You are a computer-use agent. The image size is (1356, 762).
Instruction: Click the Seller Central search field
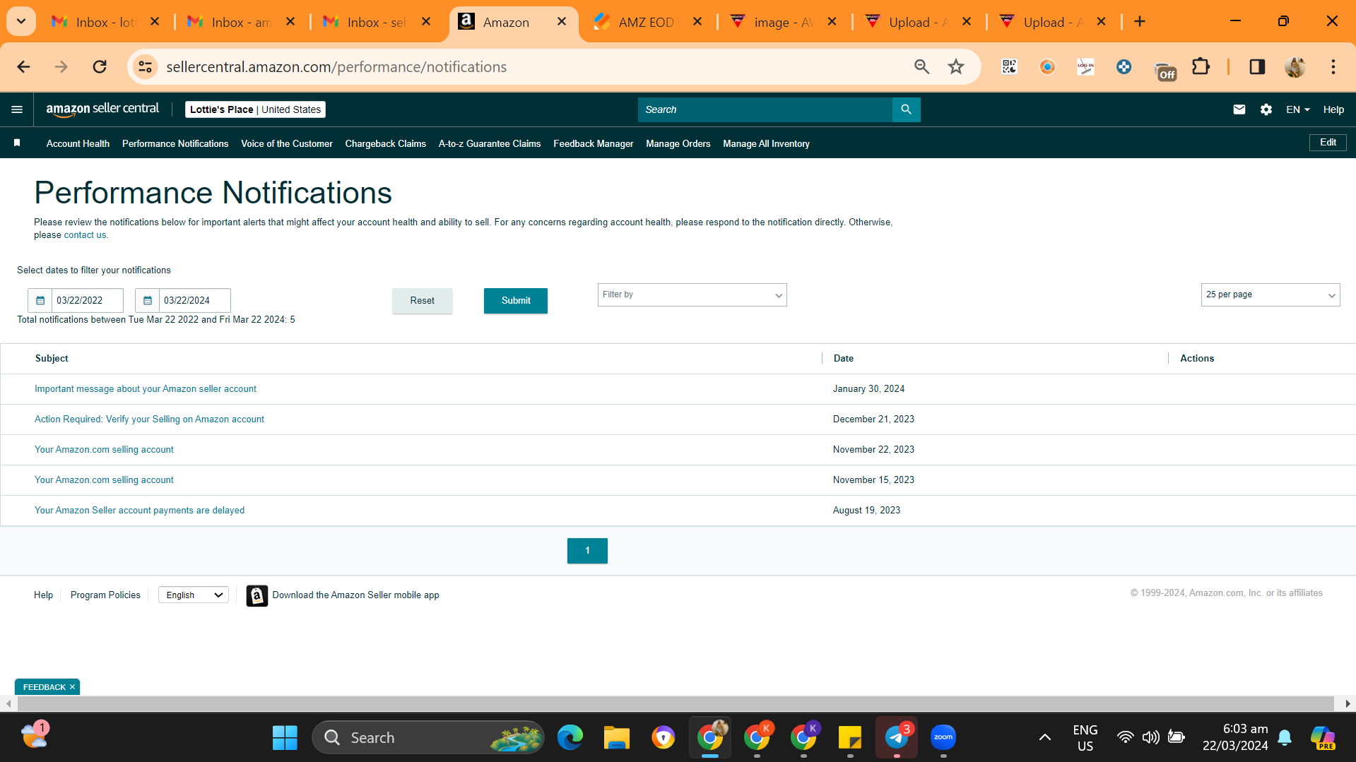pyautogui.click(x=765, y=109)
